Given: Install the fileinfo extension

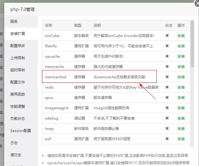Looking at the screenshot, I should click(x=181, y=46).
